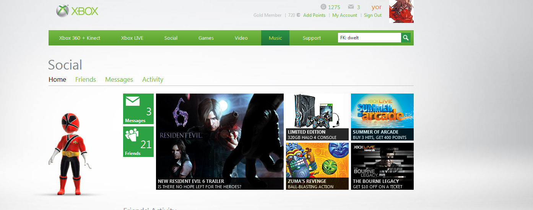Open the Zuma's Revenge tile

coord(317,166)
